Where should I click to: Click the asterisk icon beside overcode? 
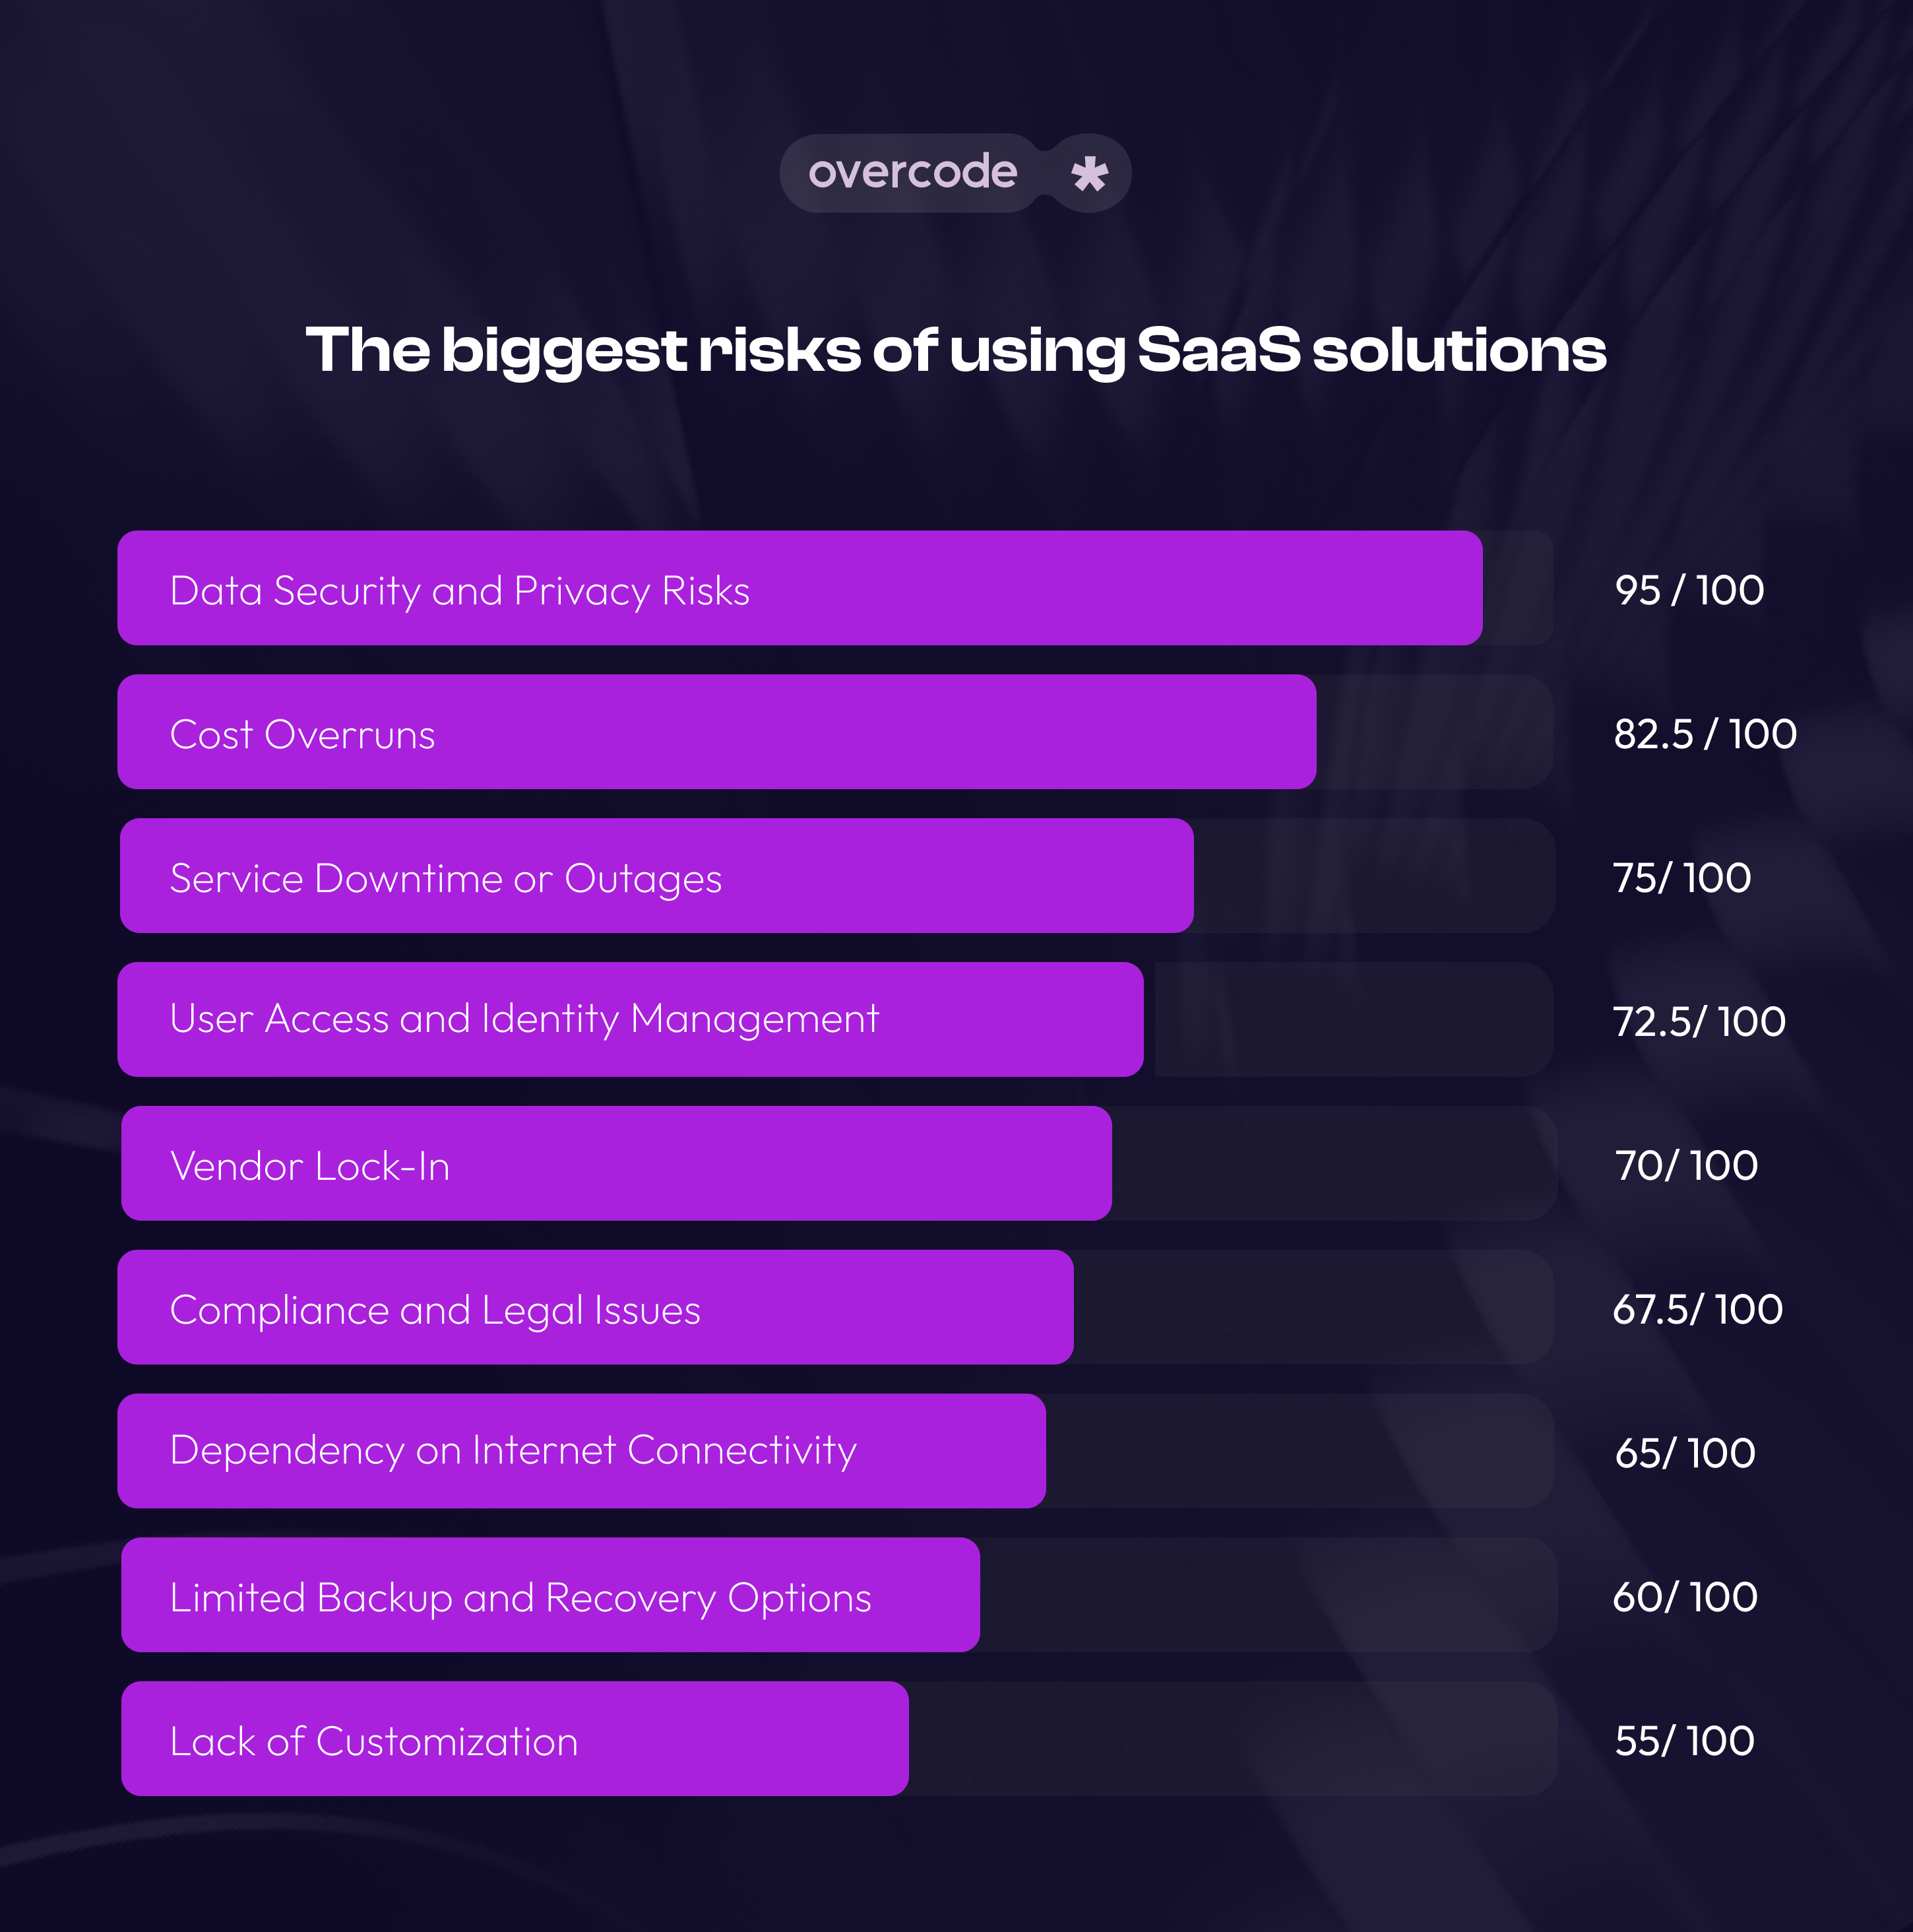pyautogui.click(x=1090, y=174)
